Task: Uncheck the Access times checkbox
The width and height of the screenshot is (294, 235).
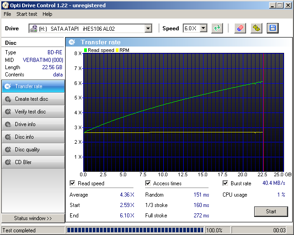Action: coord(148,183)
